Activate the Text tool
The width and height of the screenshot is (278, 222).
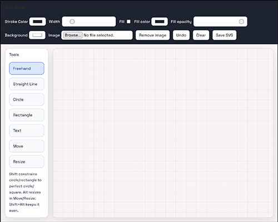point(27,130)
